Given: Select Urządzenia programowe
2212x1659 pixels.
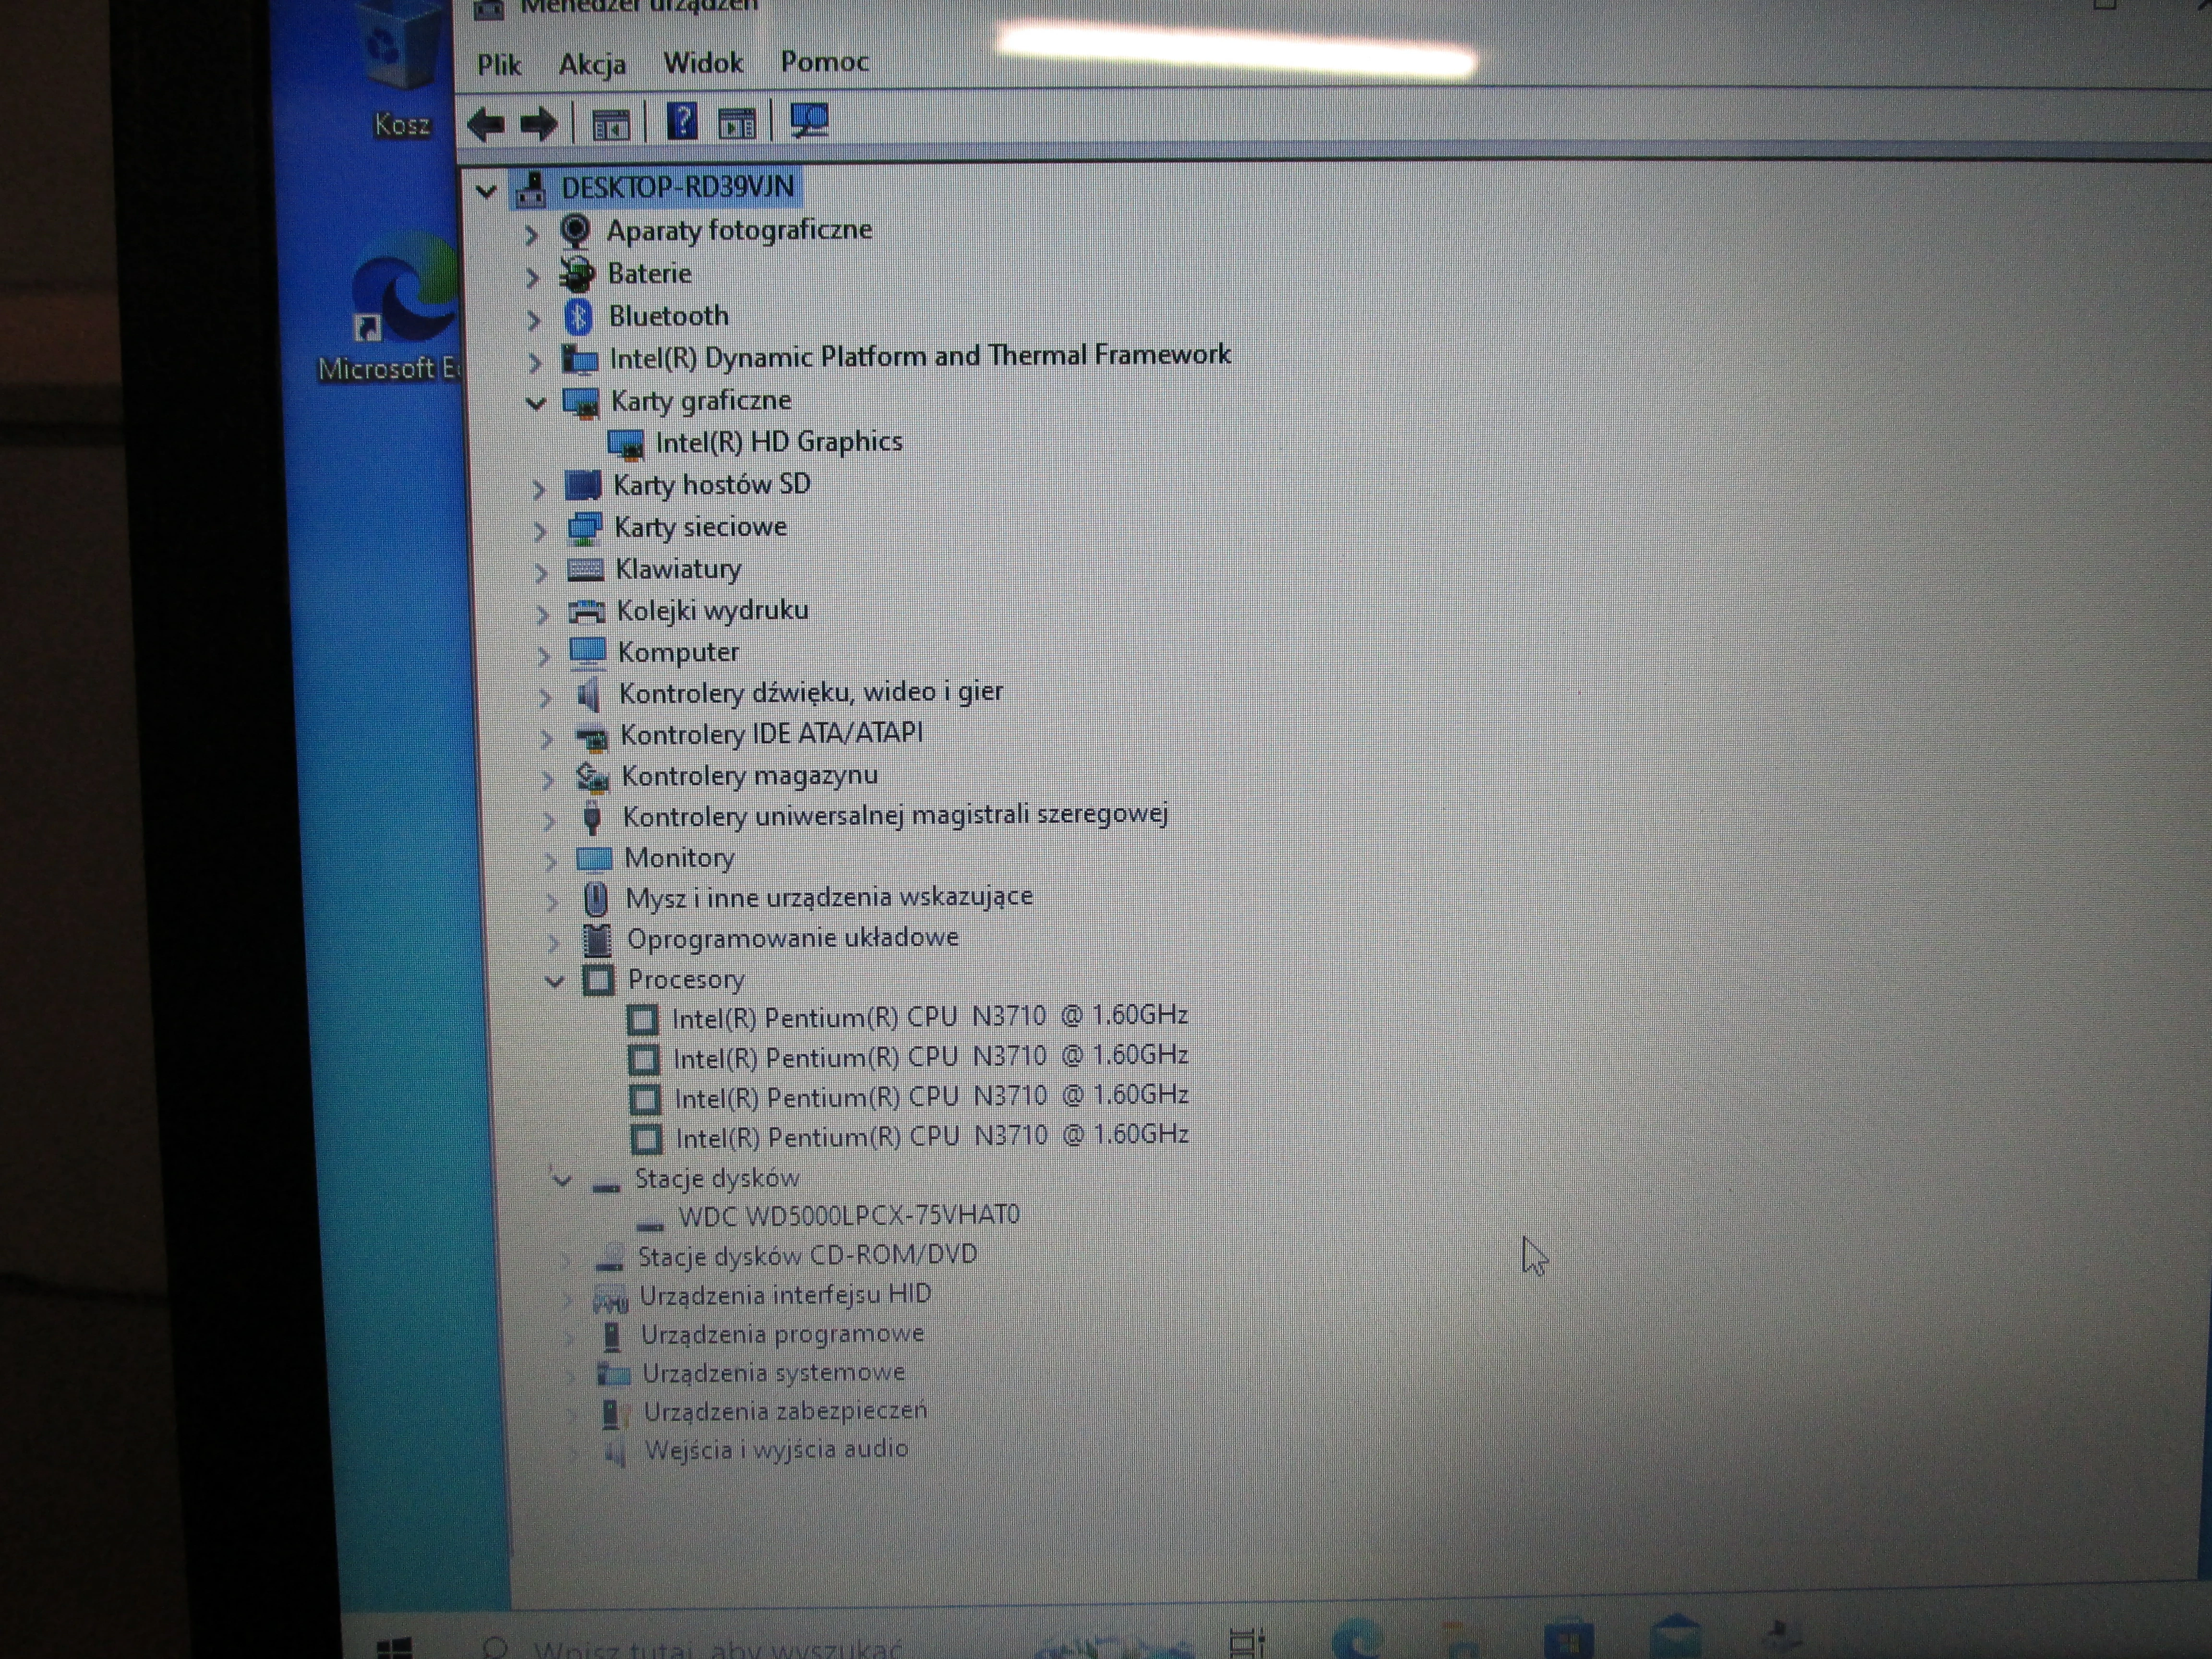Looking at the screenshot, I should pyautogui.click(x=782, y=1334).
